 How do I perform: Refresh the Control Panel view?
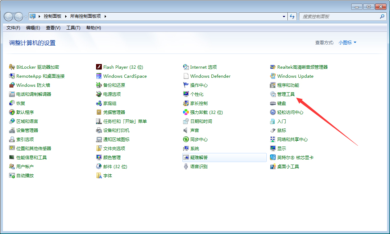pos(292,16)
